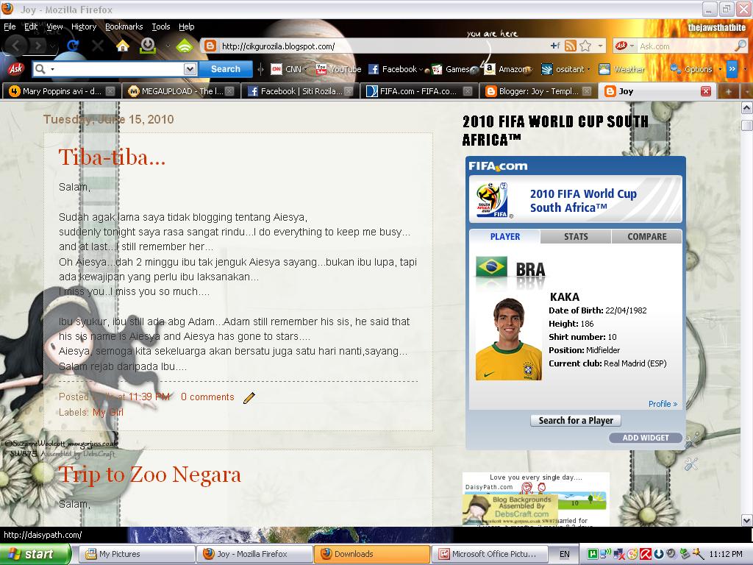Click the ADD WIDGET button
Image resolution: width=753 pixels, height=565 pixels.
[x=646, y=438]
